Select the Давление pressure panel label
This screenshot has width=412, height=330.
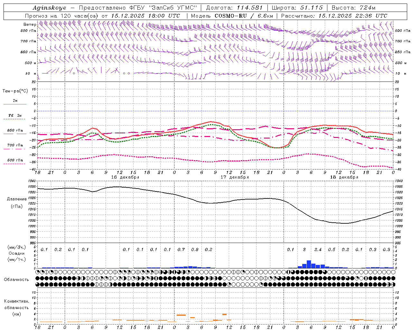17,199
